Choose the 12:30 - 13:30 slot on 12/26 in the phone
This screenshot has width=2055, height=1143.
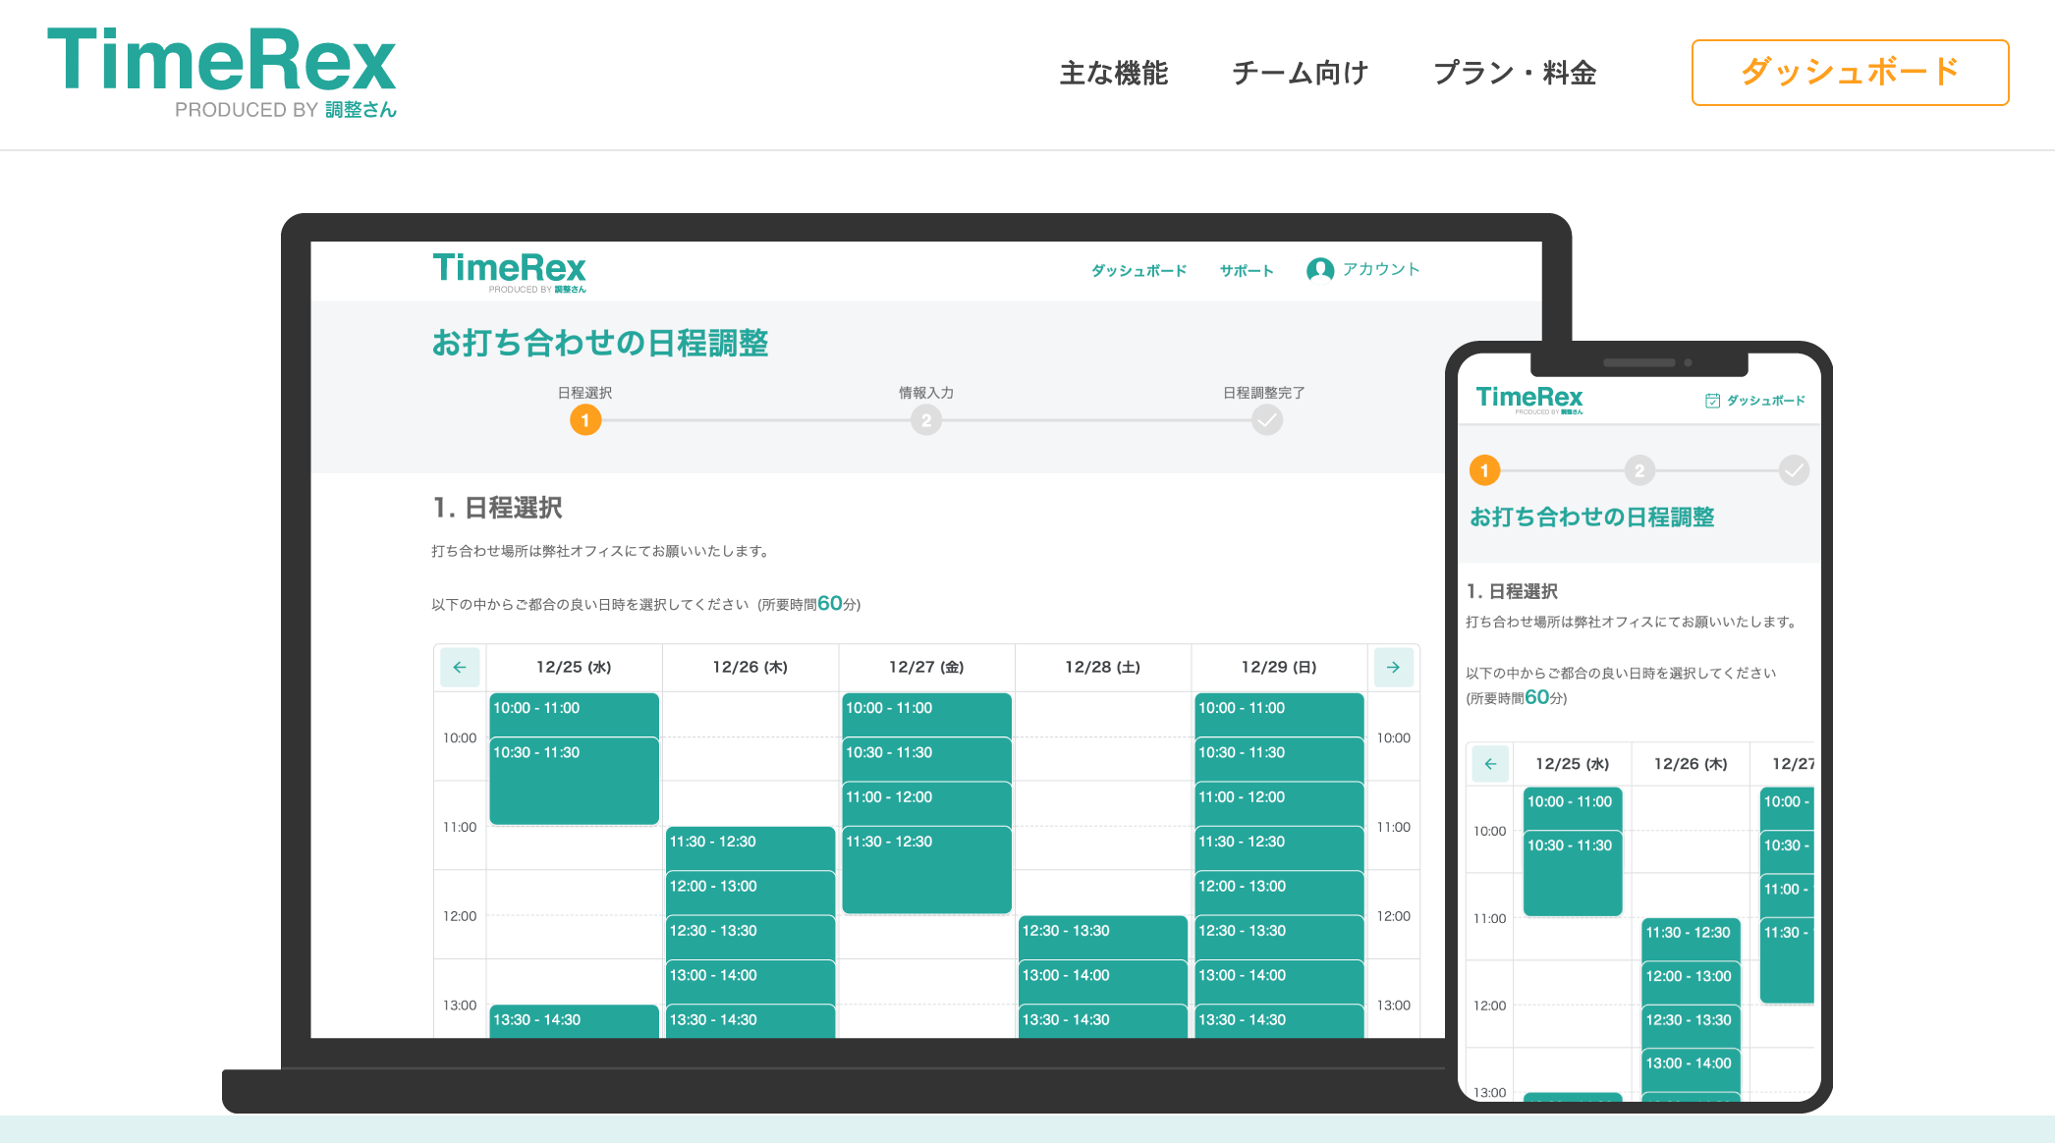pyautogui.click(x=1691, y=1026)
